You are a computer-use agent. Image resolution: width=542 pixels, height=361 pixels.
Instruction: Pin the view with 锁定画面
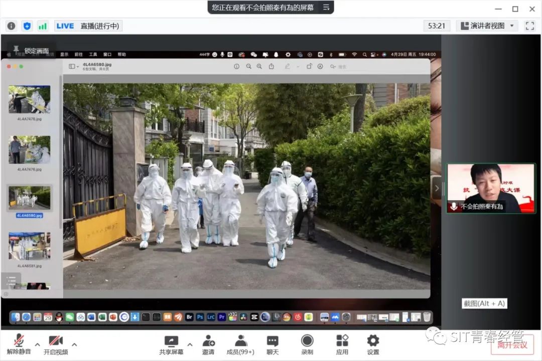coord(31,50)
